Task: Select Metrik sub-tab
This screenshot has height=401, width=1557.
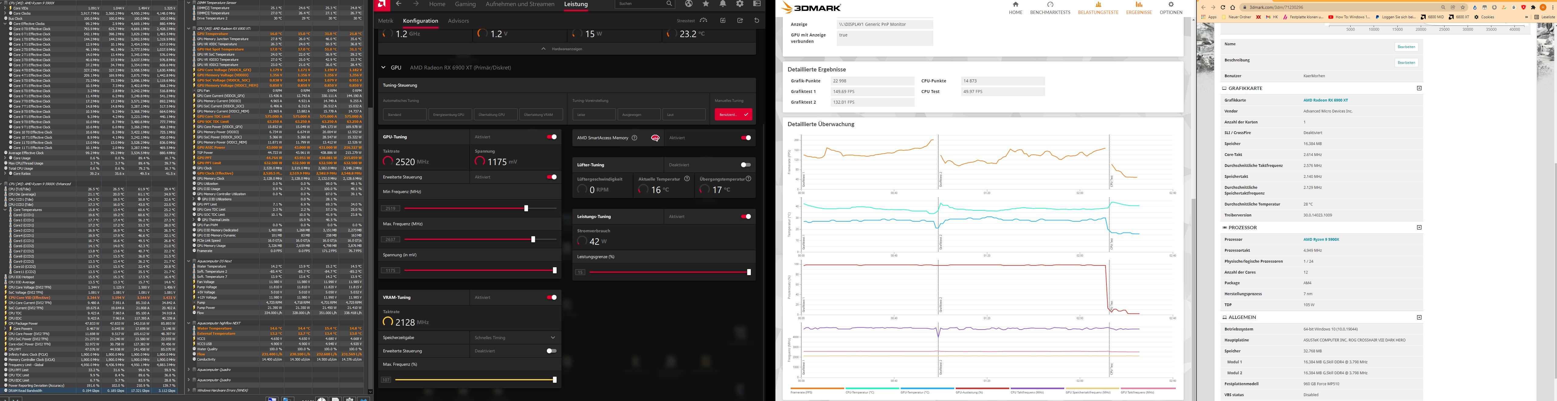Action: click(386, 21)
